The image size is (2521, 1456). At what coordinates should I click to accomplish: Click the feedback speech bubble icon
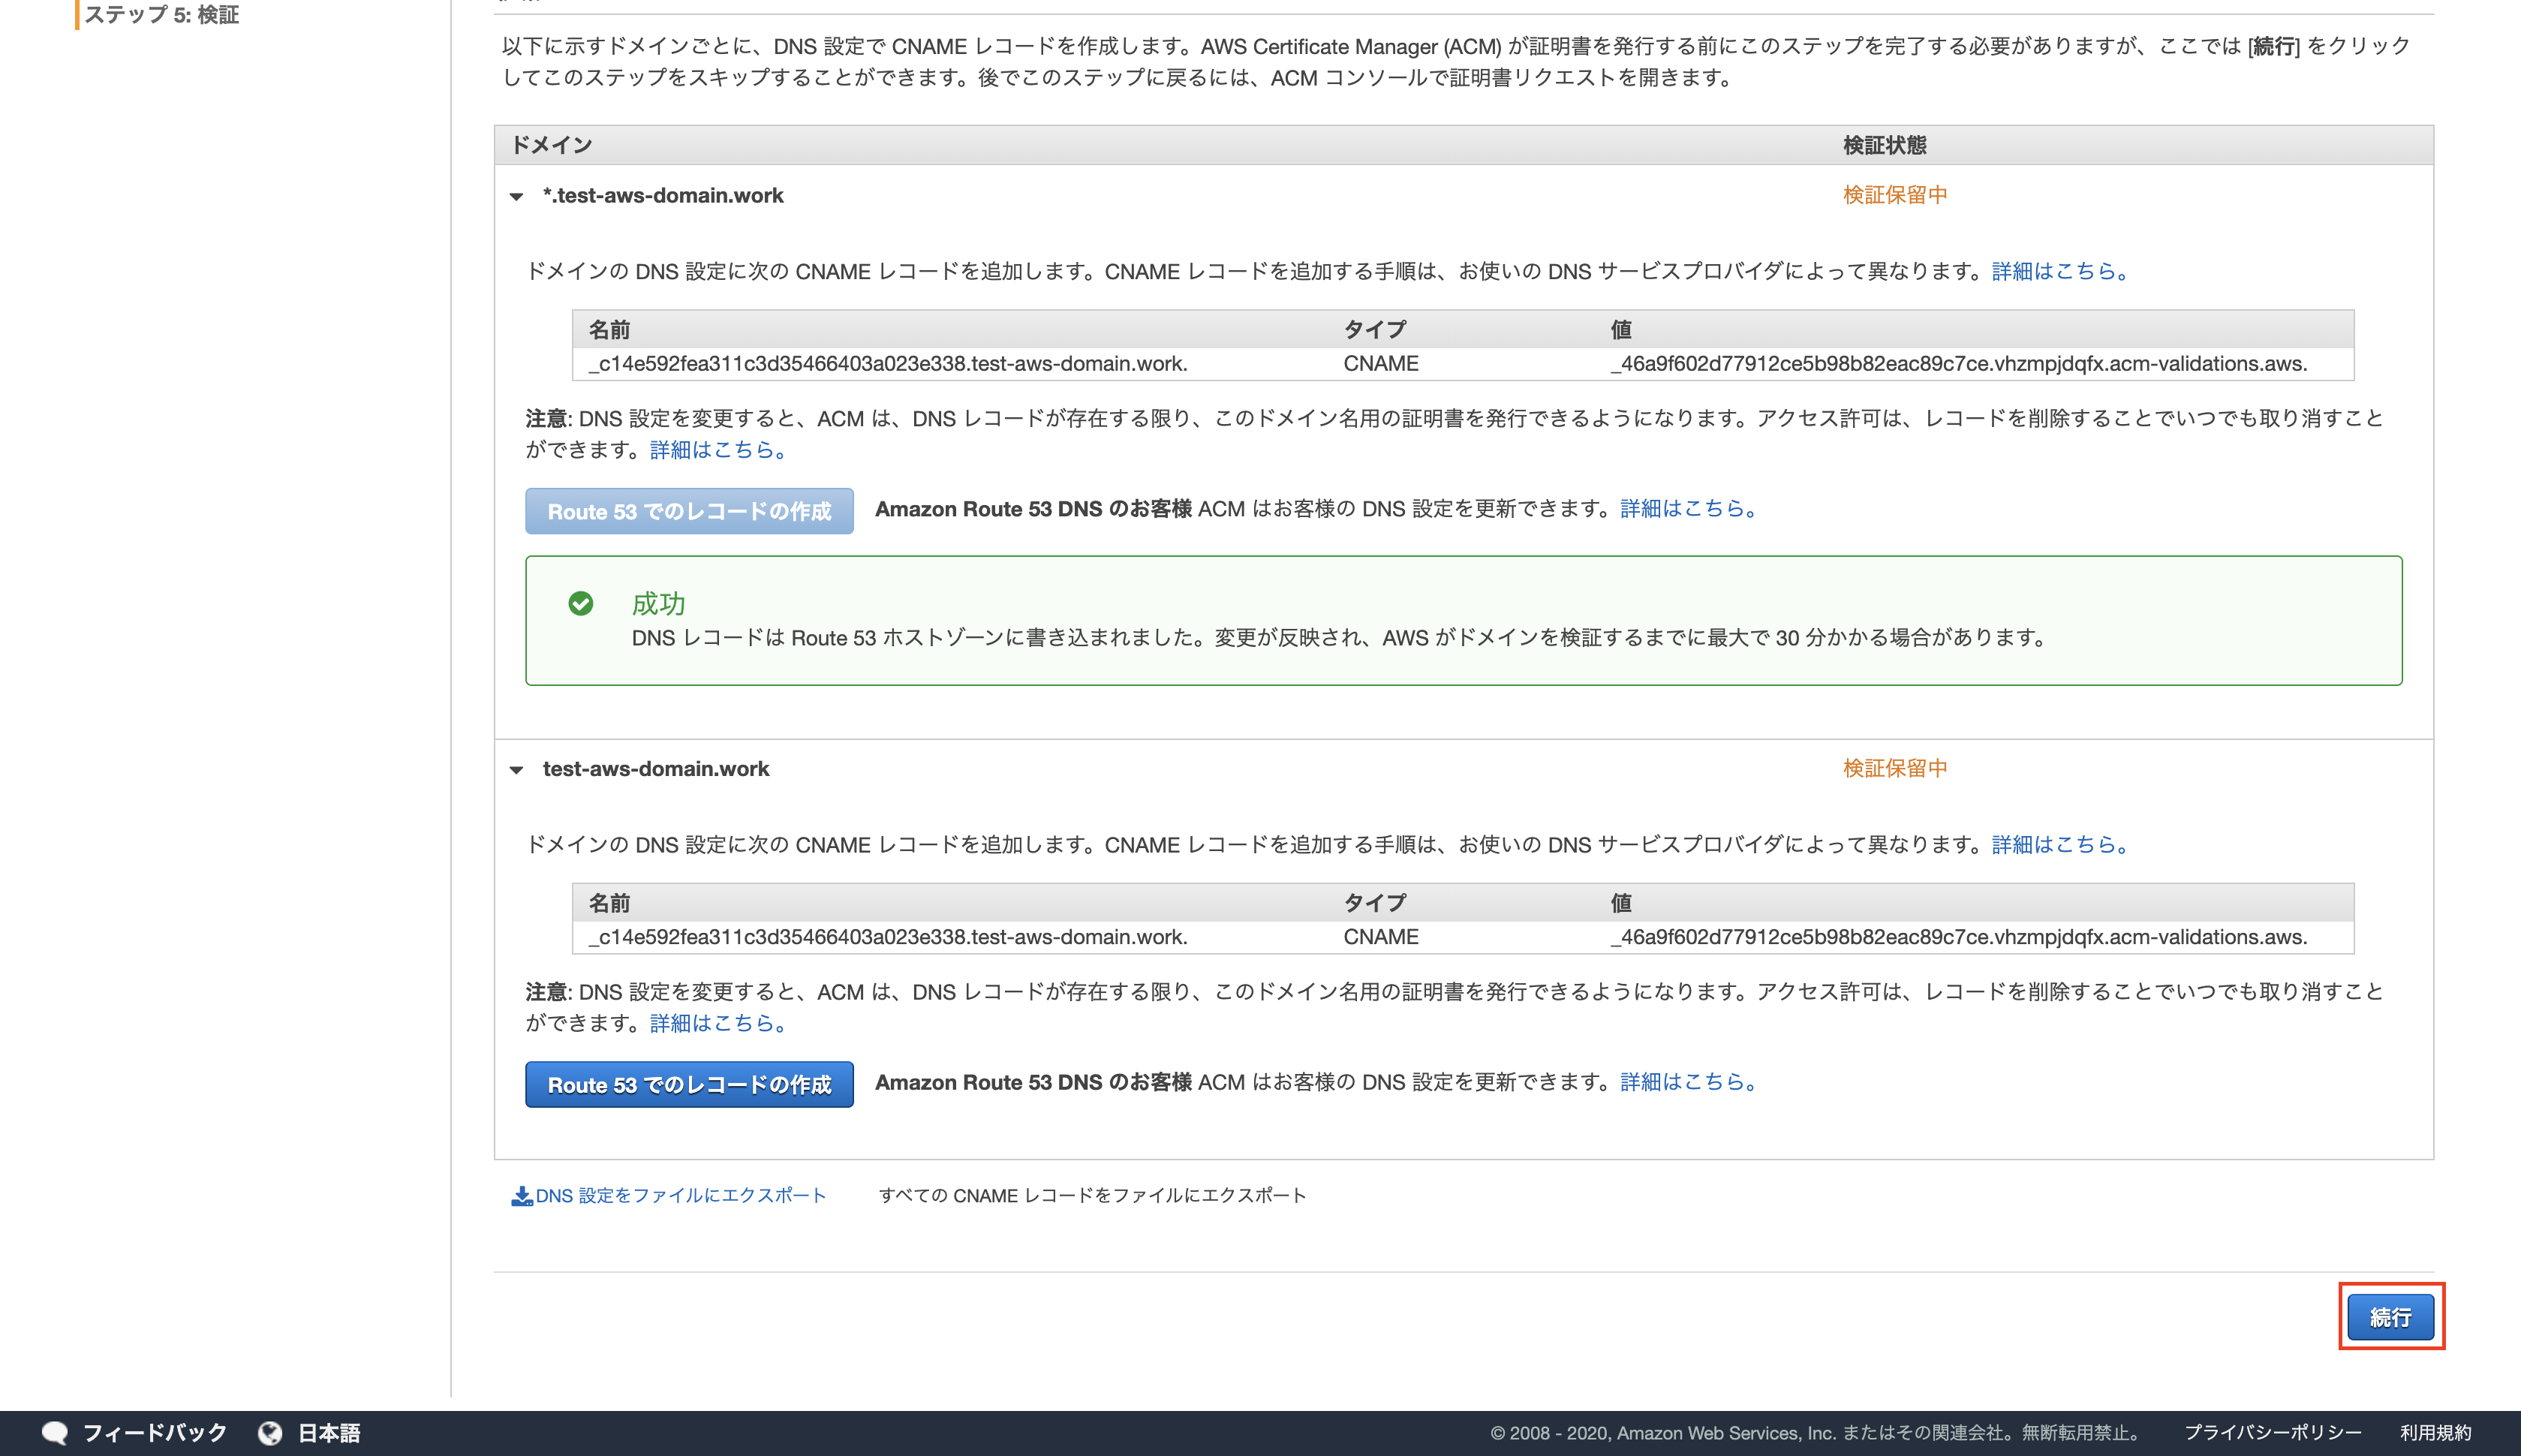tap(54, 1432)
